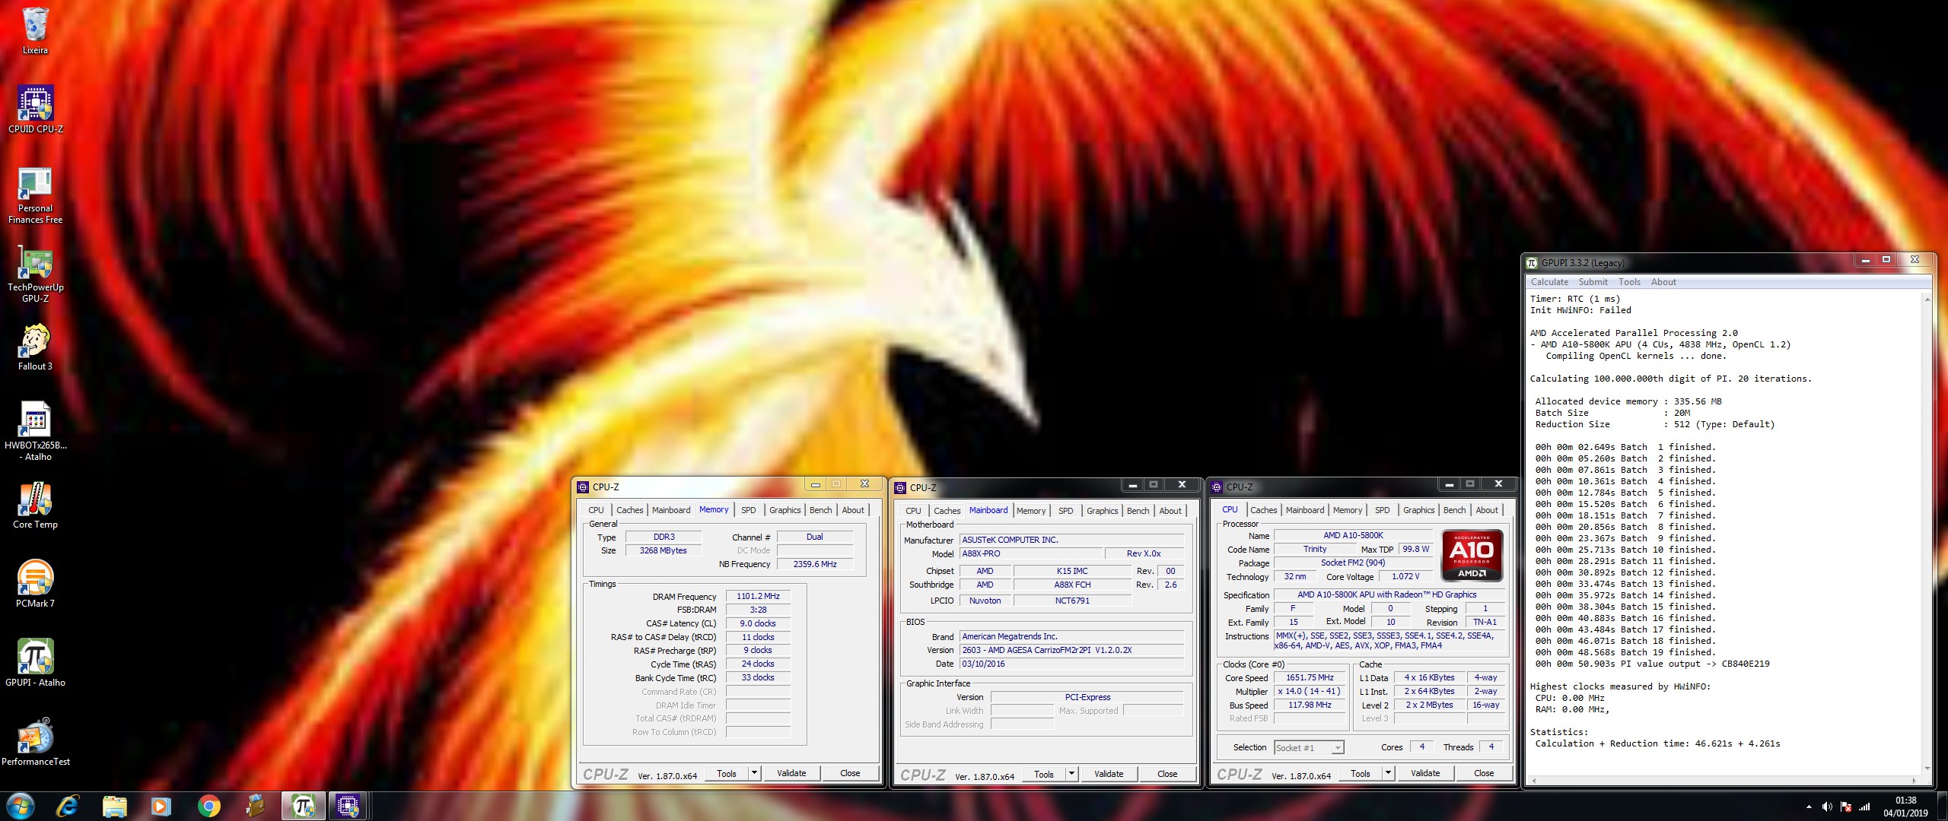Launch Google Chrome from the taskbar
1948x821 pixels.
click(x=208, y=806)
